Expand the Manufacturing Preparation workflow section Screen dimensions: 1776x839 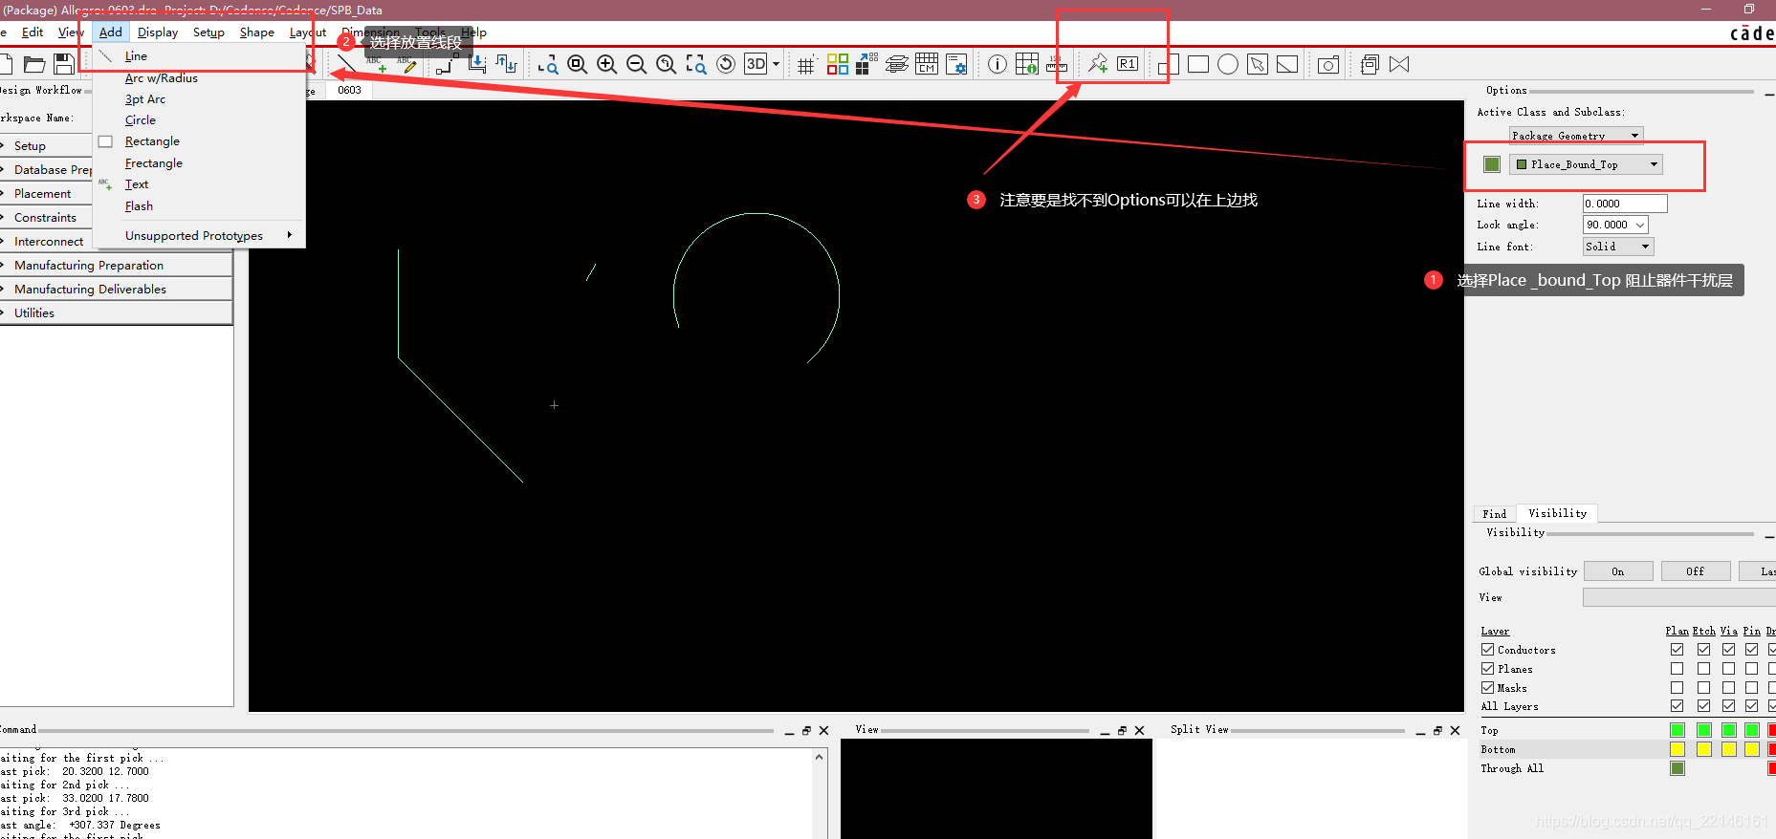(89, 266)
